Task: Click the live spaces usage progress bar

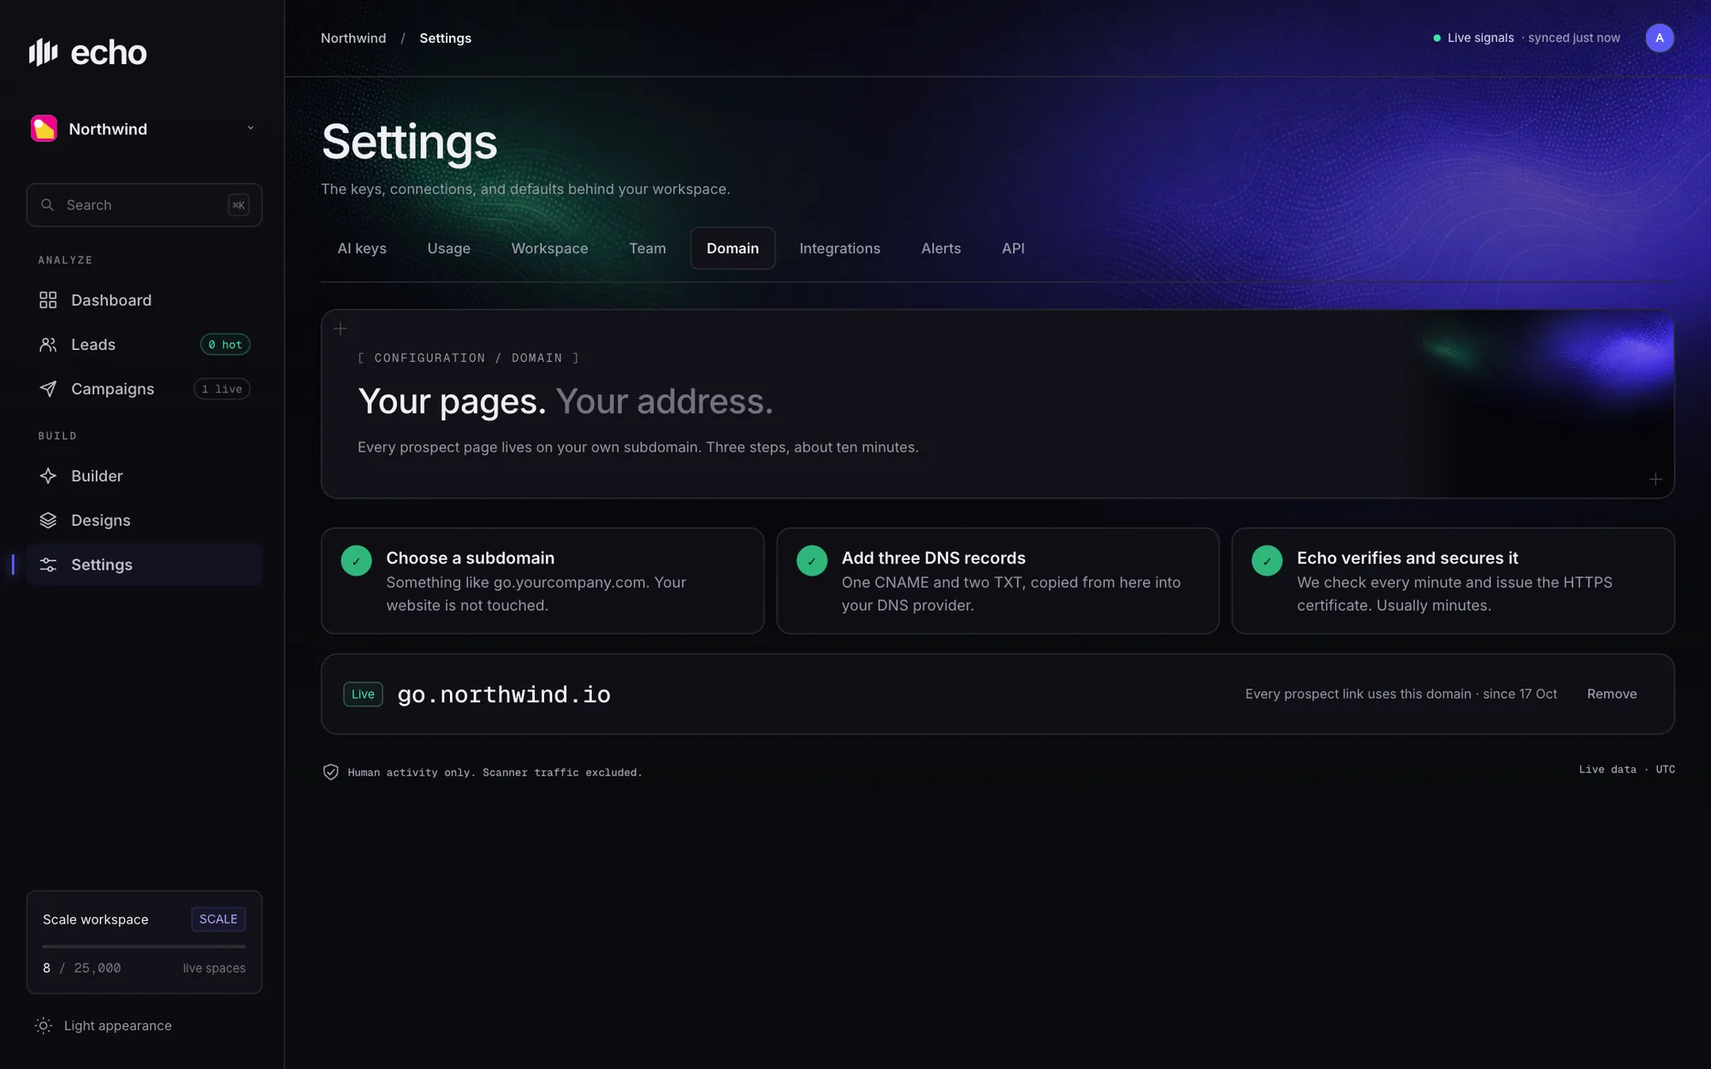Action: pyautogui.click(x=144, y=947)
